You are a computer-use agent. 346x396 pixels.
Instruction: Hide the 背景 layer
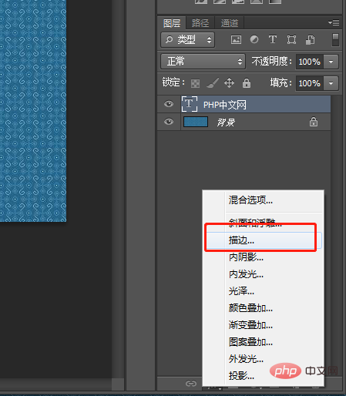[169, 122]
